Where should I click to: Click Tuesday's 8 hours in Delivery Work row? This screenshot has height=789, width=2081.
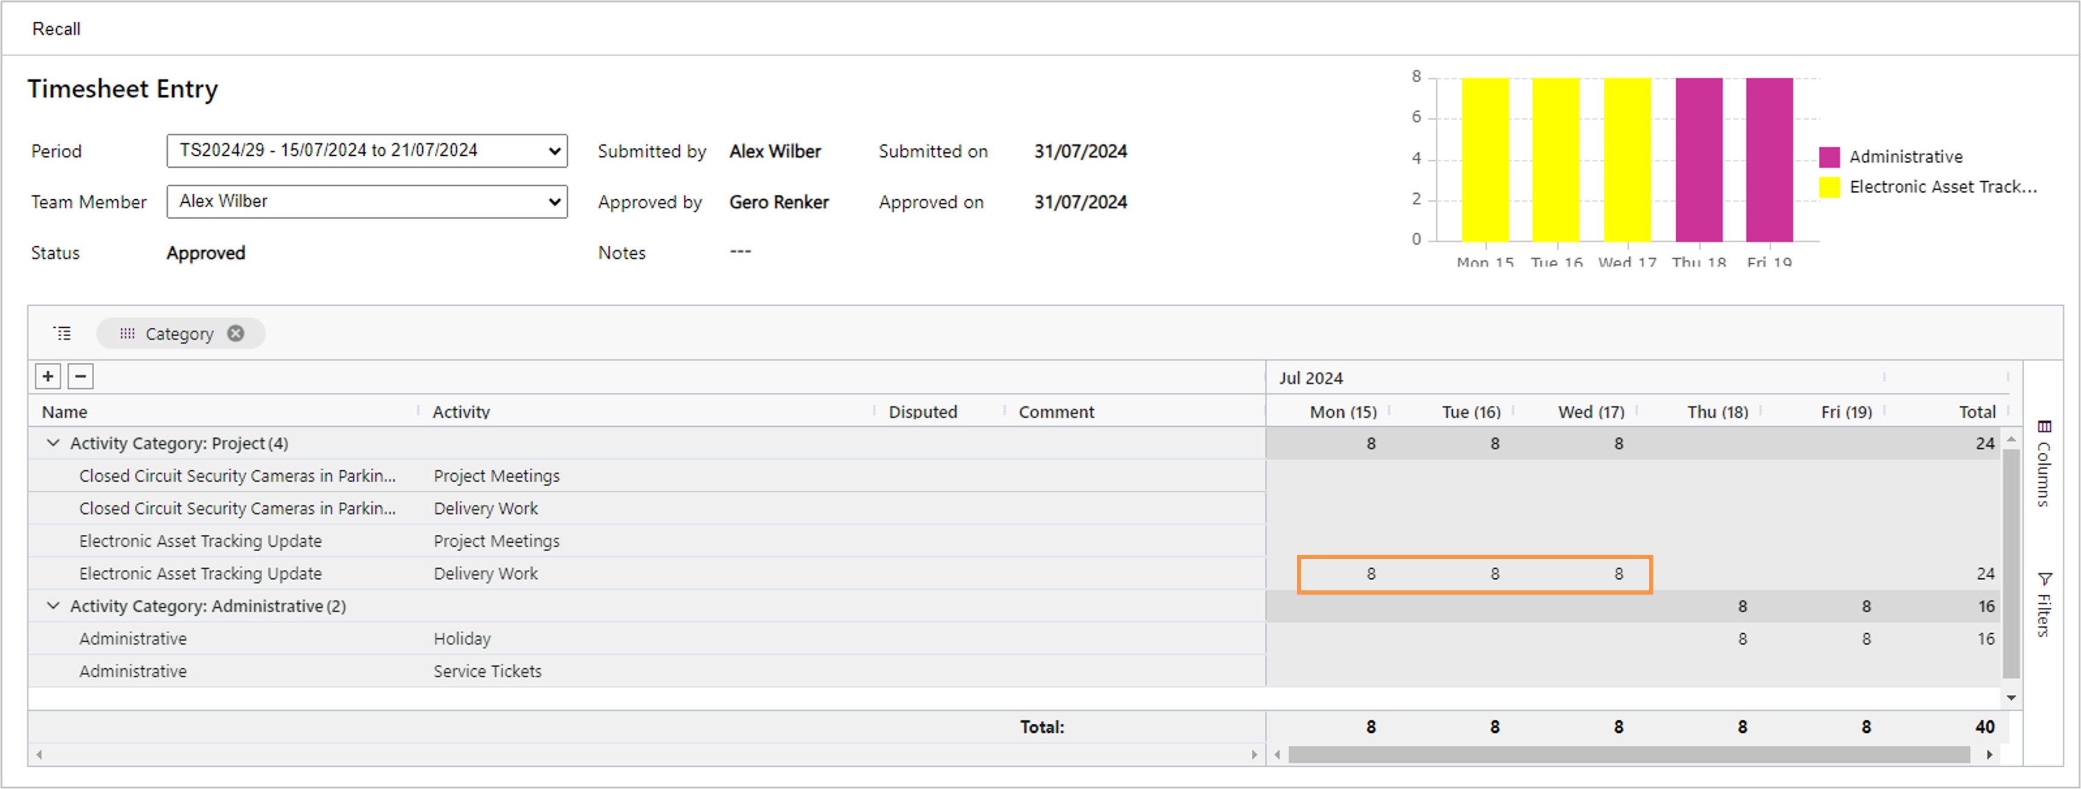pos(1494,573)
